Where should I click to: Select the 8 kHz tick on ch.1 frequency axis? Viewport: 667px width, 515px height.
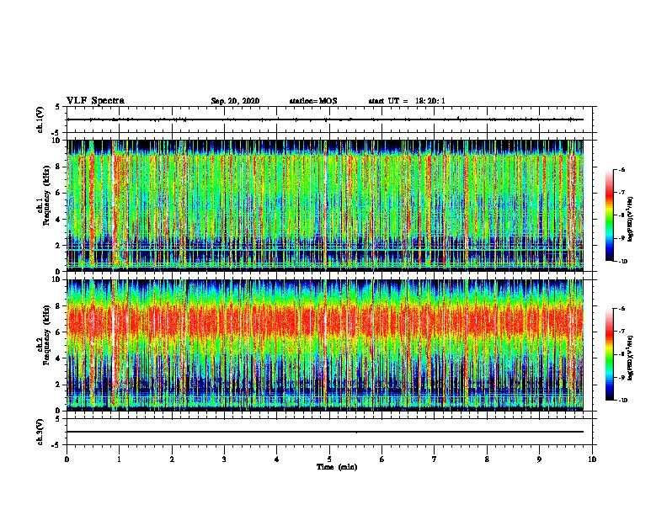coord(58,167)
